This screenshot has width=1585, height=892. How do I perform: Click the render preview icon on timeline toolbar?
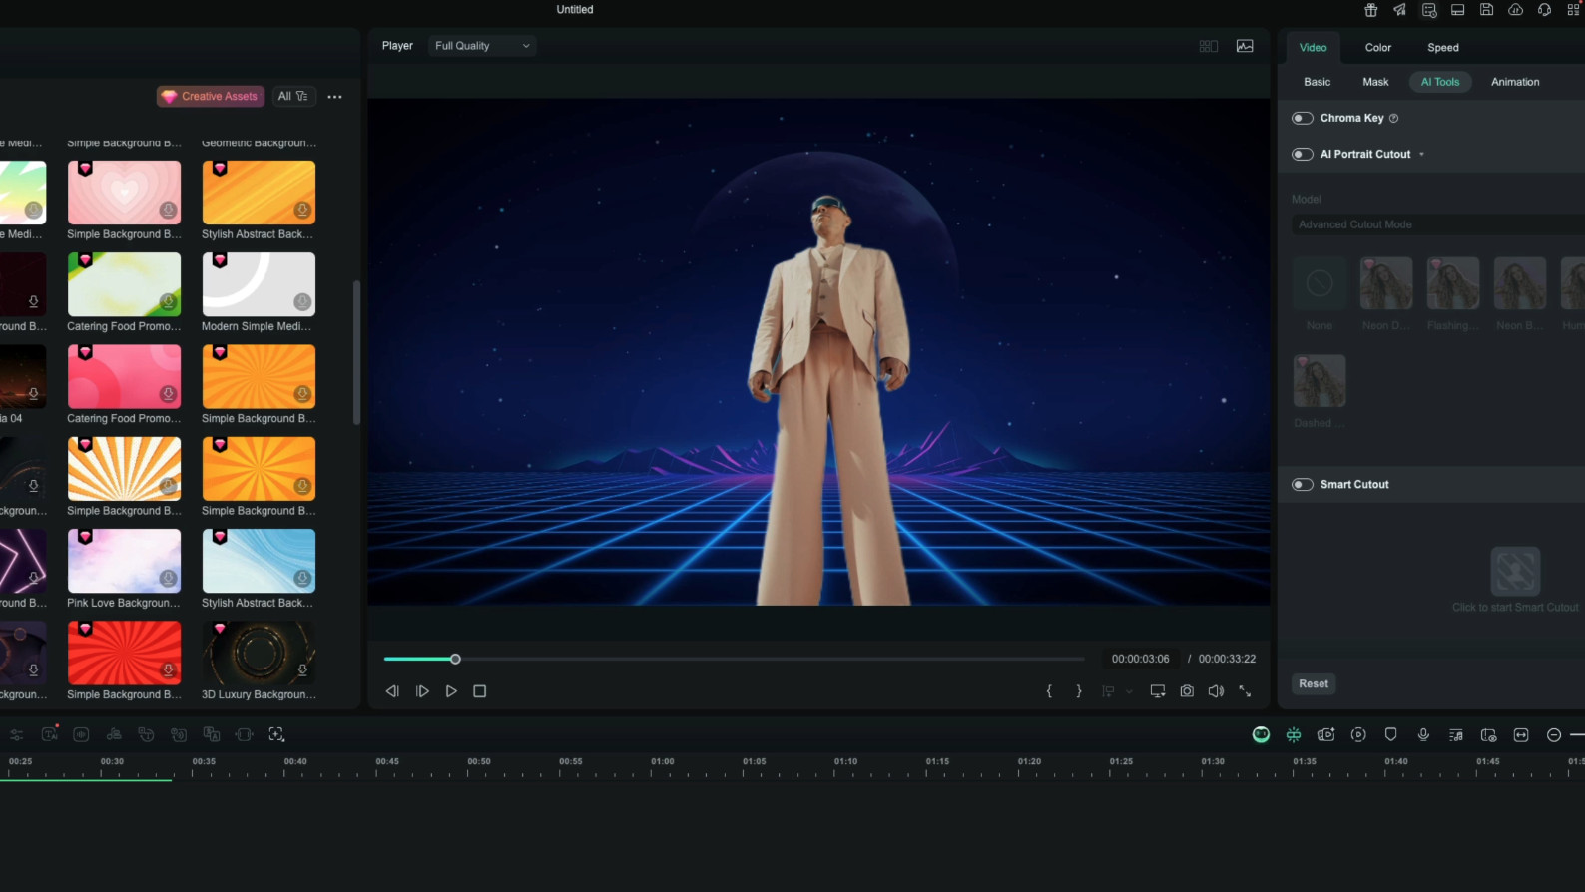click(1358, 735)
